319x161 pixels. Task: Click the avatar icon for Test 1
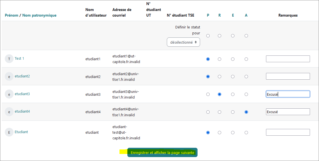pyautogui.click(x=9, y=59)
